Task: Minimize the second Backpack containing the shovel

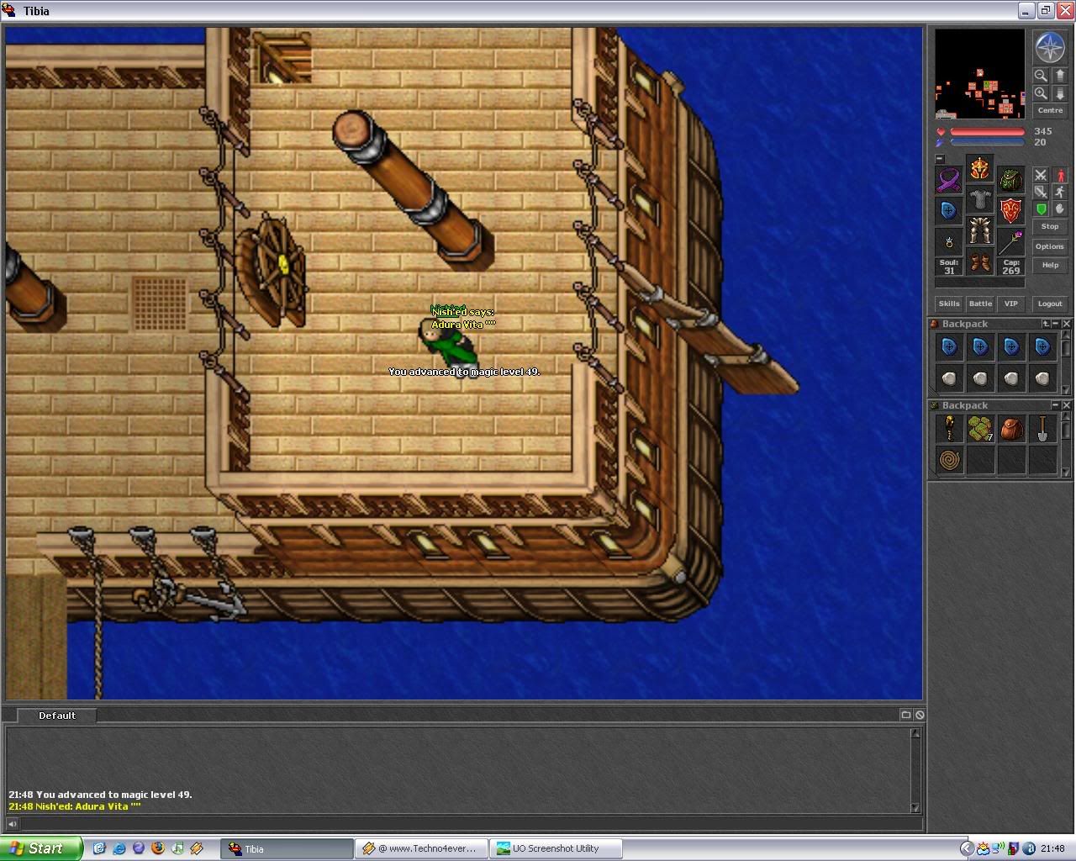Action: pyautogui.click(x=1056, y=405)
